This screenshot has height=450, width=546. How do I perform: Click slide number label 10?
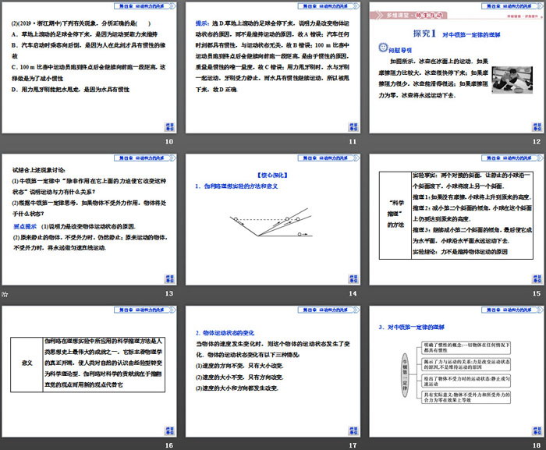(x=169, y=142)
